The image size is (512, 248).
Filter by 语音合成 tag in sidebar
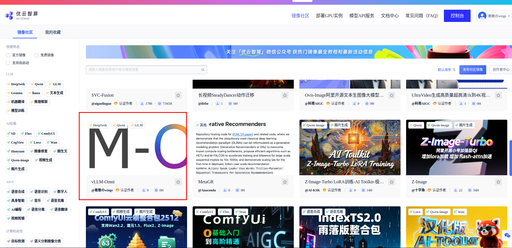16,192
